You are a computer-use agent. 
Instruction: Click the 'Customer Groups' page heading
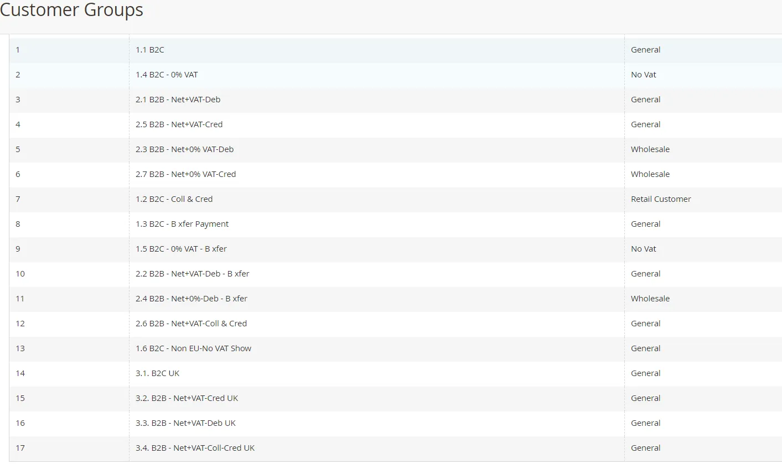click(71, 10)
